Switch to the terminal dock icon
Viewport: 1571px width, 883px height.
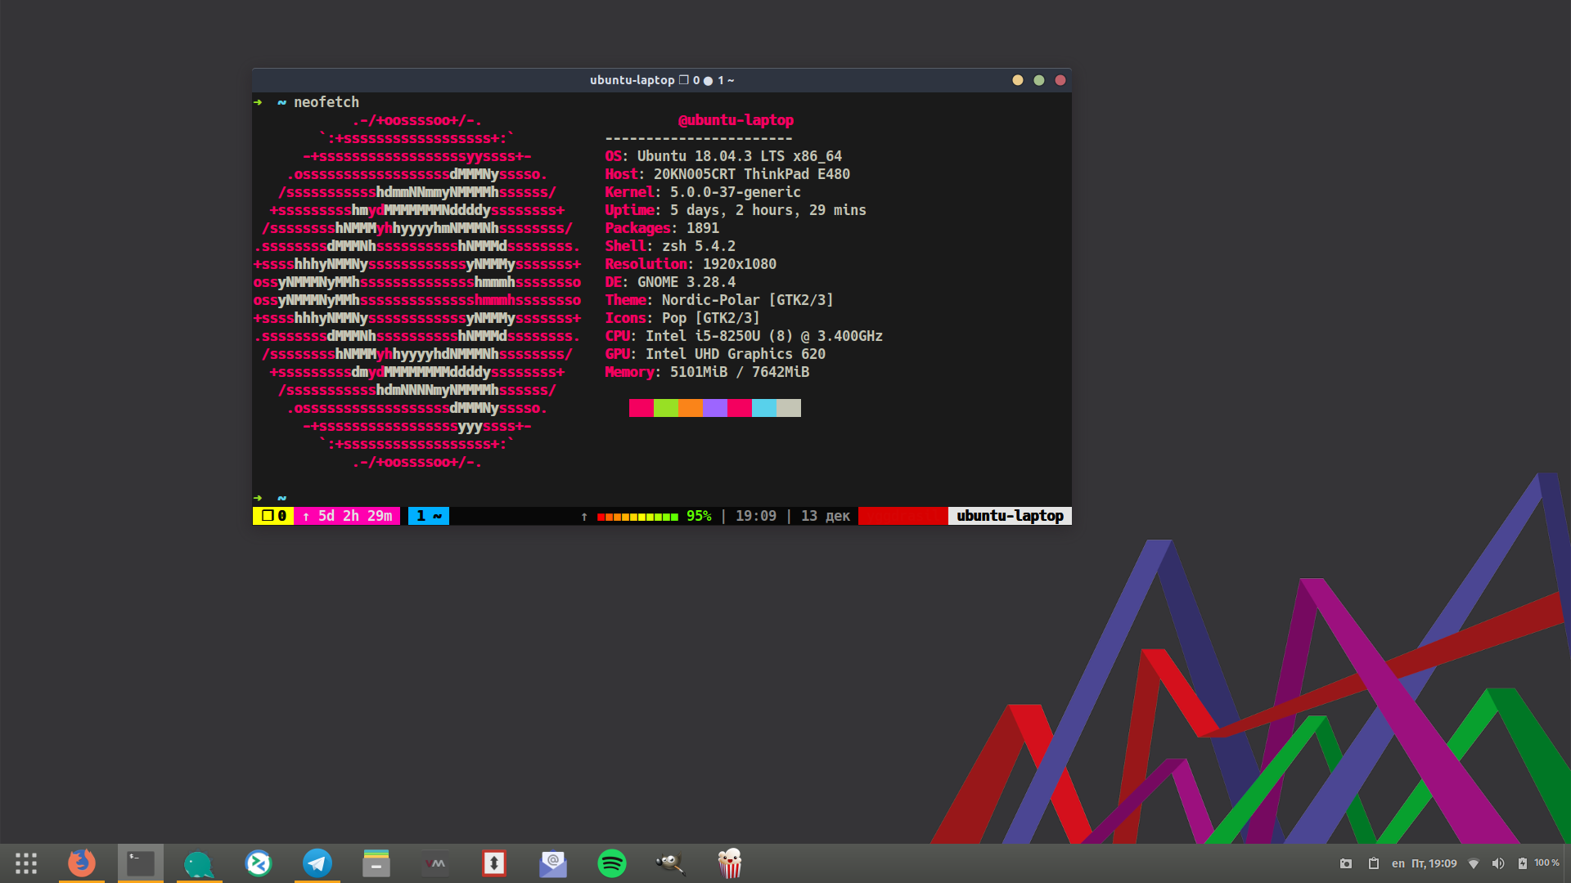[141, 863]
